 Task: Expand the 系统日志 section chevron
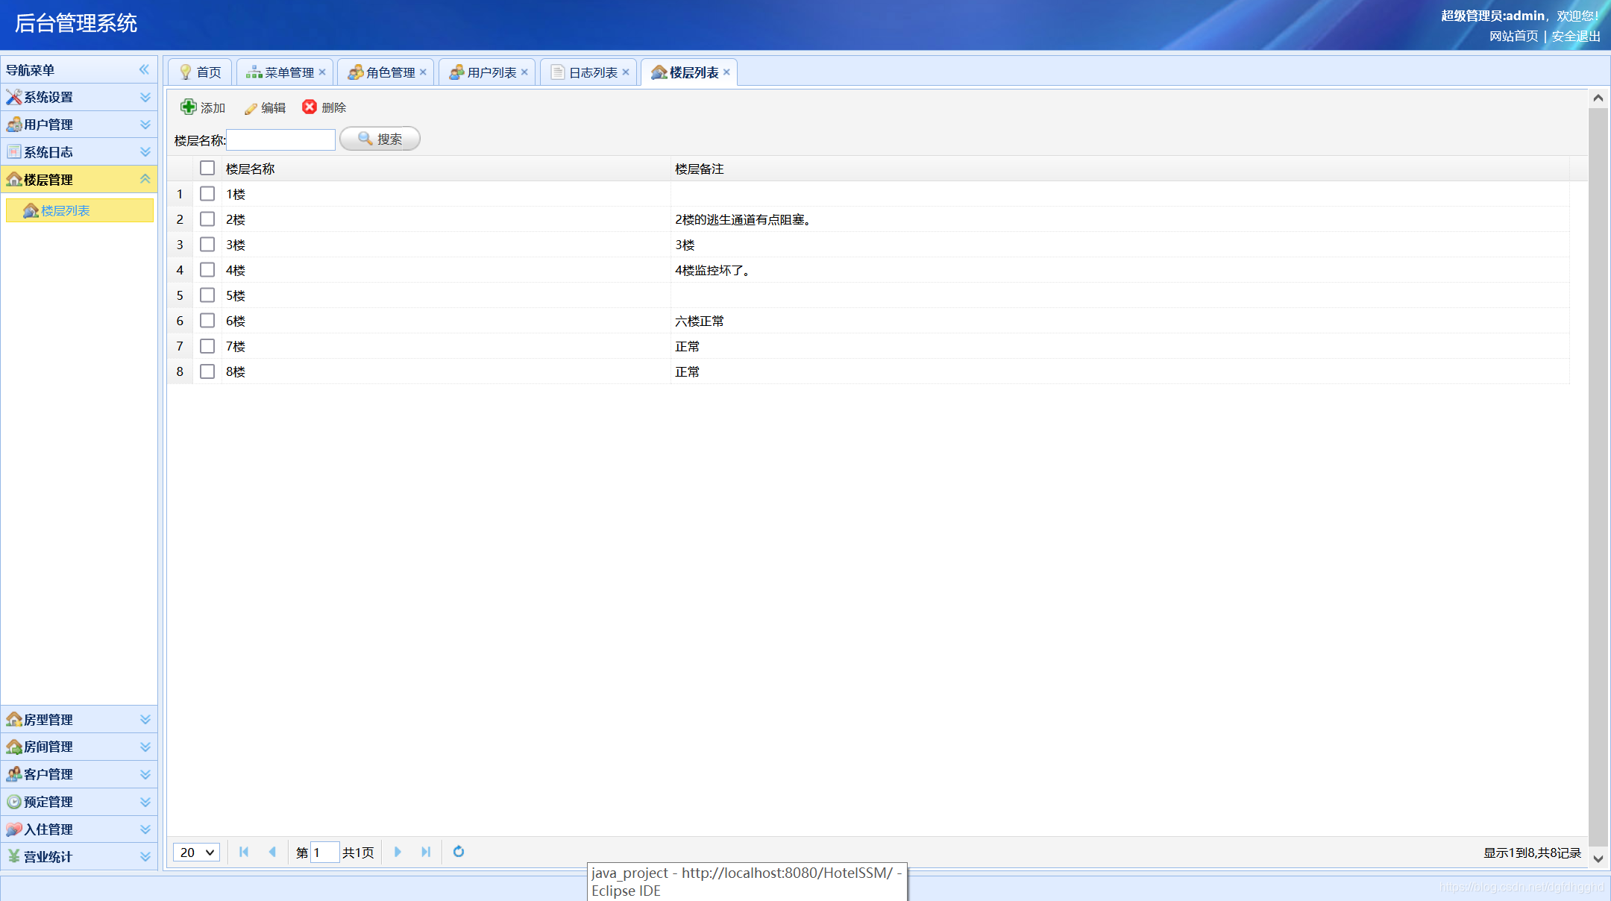coord(145,152)
